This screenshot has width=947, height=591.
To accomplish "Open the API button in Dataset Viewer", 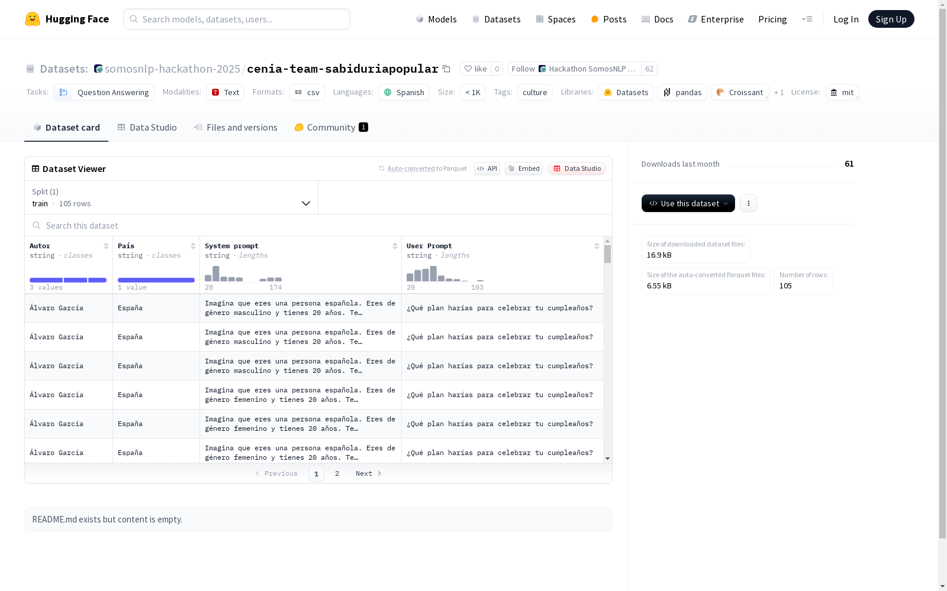I will (x=487, y=168).
